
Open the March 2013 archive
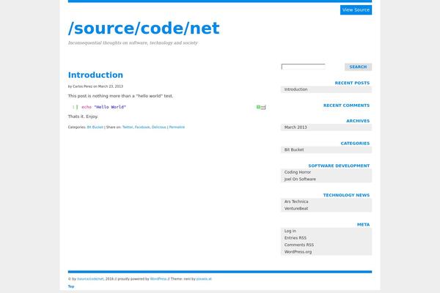(296, 127)
